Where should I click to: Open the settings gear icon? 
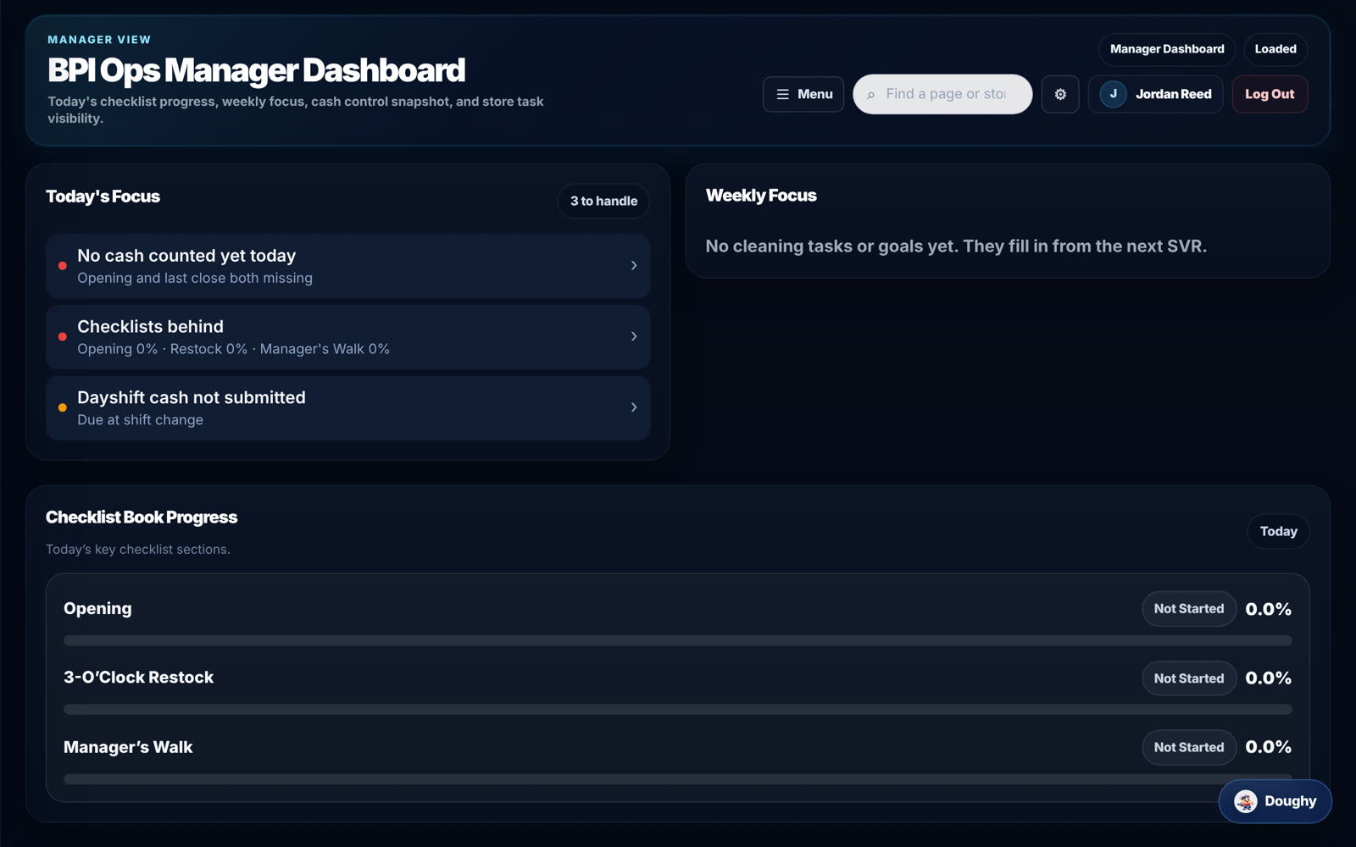pos(1060,94)
